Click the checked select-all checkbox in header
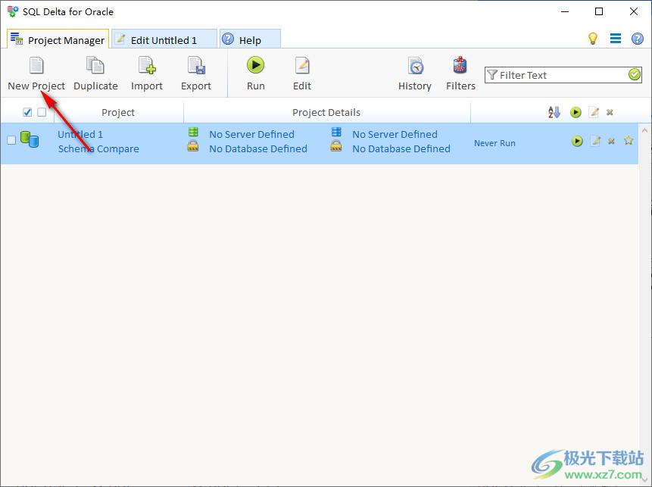Viewport: 652px width, 487px height. click(x=27, y=112)
